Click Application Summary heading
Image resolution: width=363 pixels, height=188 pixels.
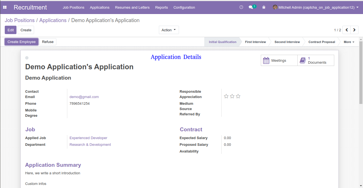53,165
